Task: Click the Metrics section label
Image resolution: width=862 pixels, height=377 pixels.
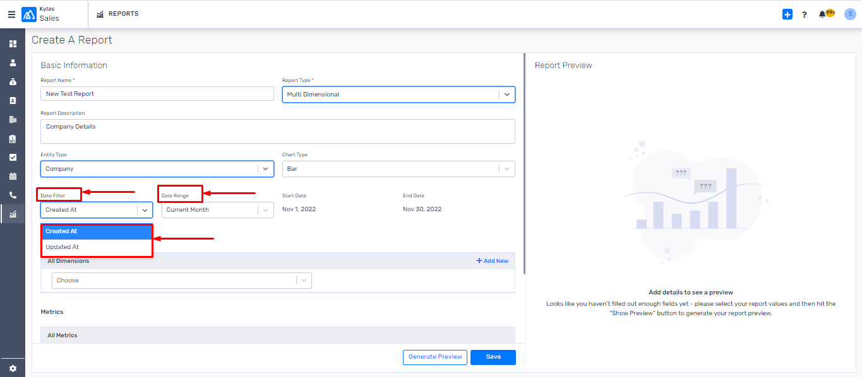Action: click(x=52, y=312)
